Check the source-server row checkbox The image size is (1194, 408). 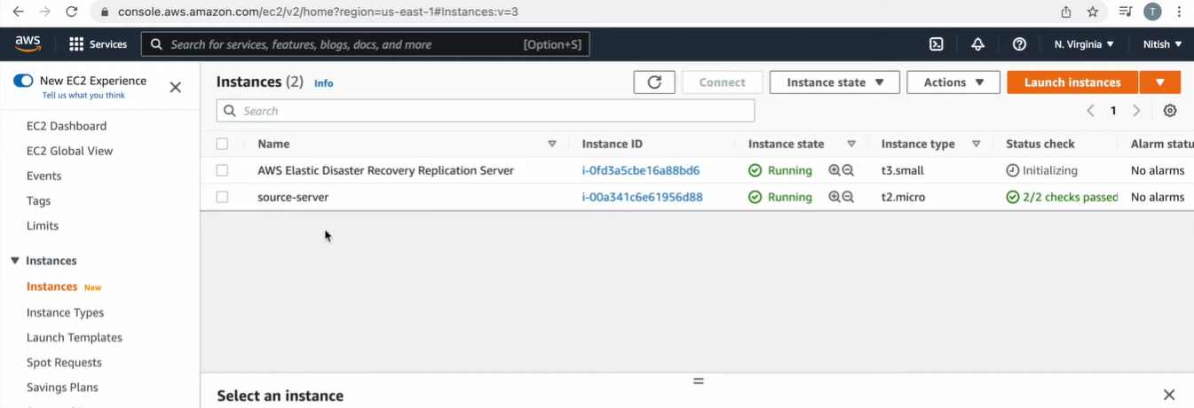point(222,197)
